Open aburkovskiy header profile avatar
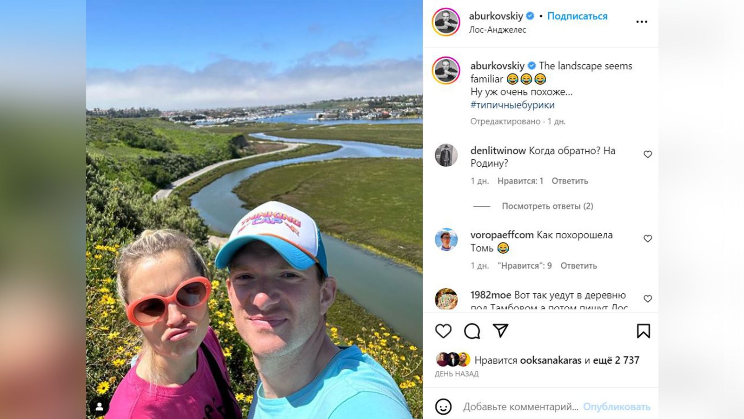744x419 pixels. click(446, 22)
